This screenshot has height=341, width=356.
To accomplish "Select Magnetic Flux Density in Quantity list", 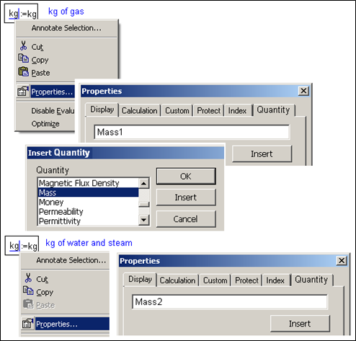I will (88, 183).
